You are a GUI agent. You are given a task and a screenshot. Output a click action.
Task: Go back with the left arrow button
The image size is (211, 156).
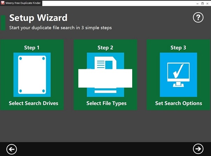pos(12,149)
